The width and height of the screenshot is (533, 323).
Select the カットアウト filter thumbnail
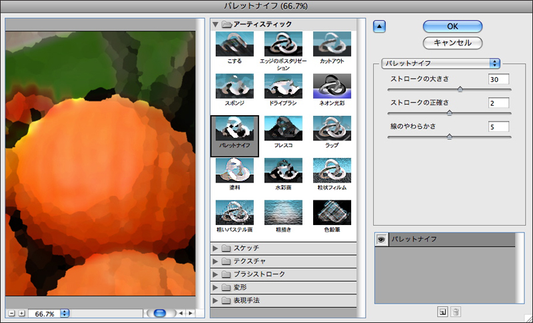332,44
